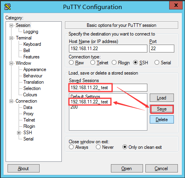
Task: Collapse the Terminal tree node
Action: click(11, 38)
